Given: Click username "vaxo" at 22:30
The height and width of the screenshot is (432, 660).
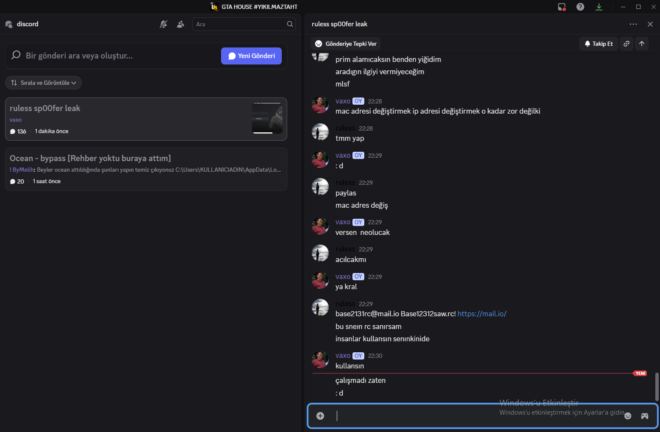Looking at the screenshot, I should coord(343,356).
